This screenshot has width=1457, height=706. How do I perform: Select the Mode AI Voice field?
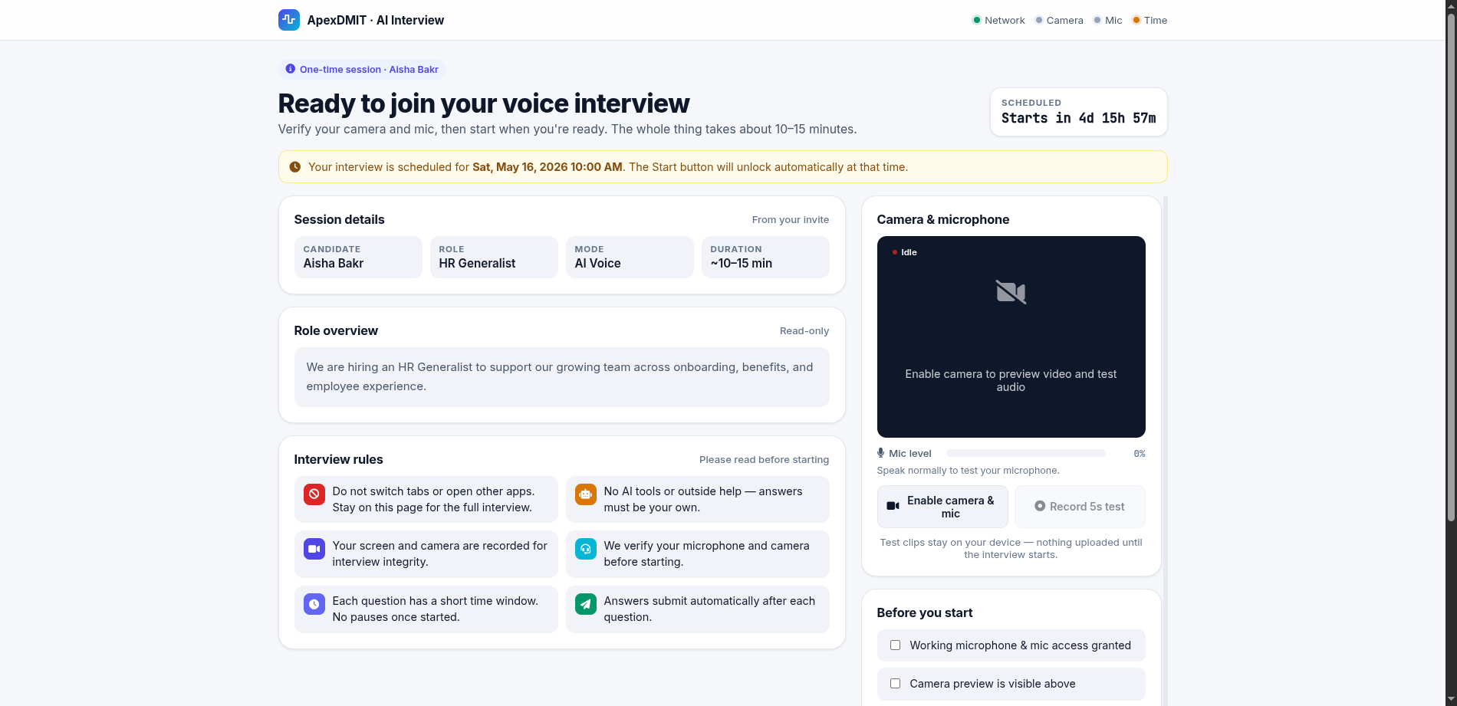630,257
